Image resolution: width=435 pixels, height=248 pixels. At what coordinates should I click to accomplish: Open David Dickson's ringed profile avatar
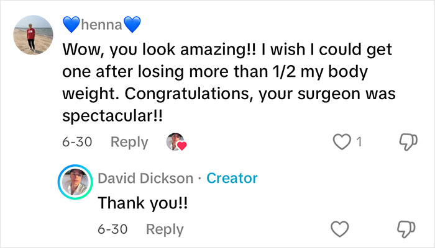(75, 184)
